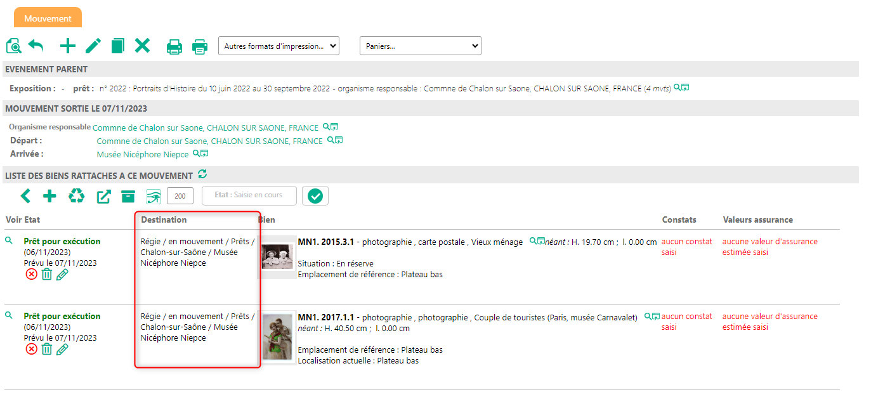This screenshot has height=406, width=871.
Task: Click the search document icon in top toolbar
Action: (x=13, y=46)
